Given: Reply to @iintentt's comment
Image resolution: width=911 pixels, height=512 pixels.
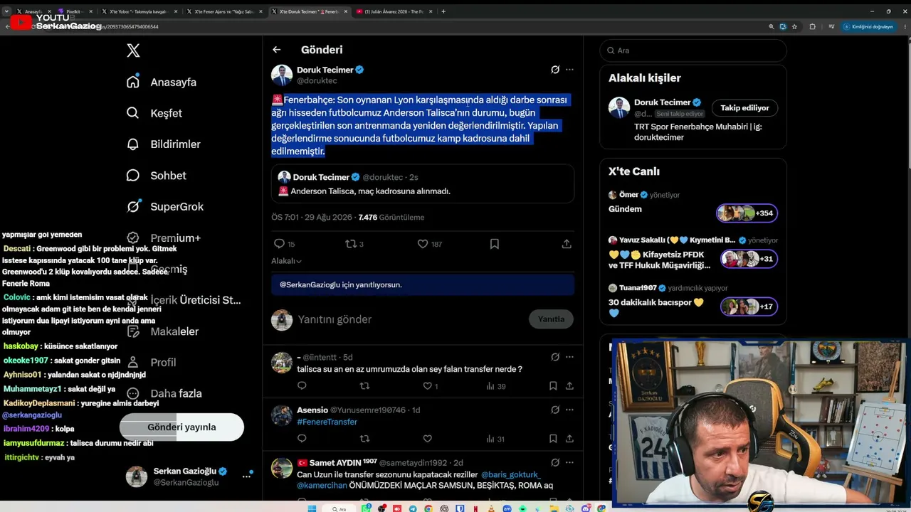Looking at the screenshot, I should tap(302, 386).
